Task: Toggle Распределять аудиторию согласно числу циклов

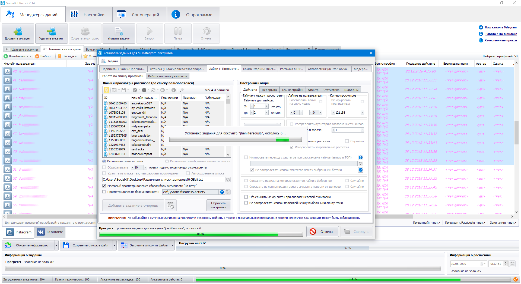Action: tap(291, 124)
